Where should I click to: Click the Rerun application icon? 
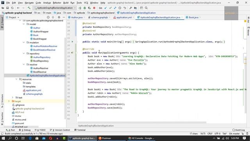point(80,8)
